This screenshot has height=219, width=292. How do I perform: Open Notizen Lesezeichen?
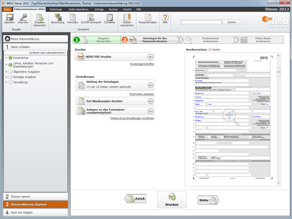(x=127, y=20)
